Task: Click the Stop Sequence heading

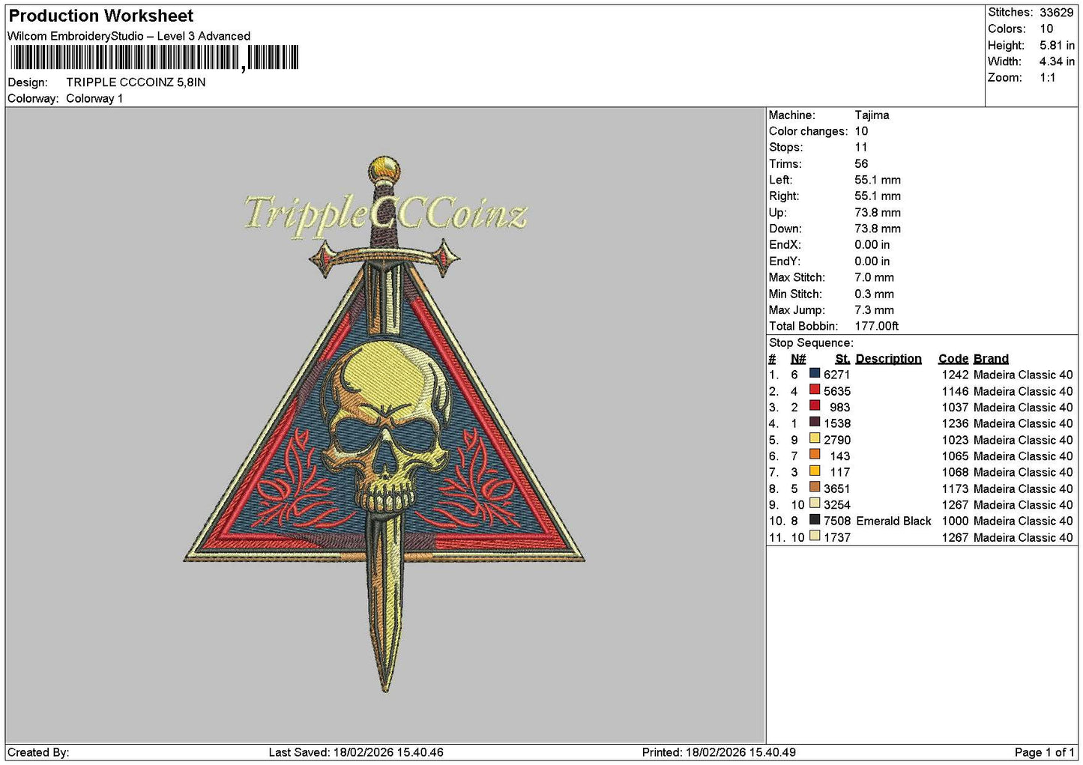Action: (811, 343)
